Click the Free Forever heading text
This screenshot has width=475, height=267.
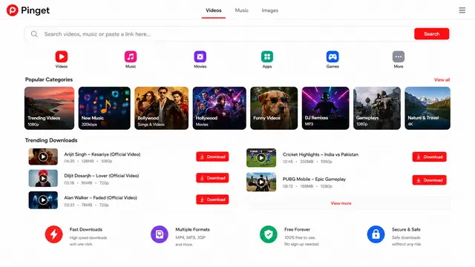point(297,229)
